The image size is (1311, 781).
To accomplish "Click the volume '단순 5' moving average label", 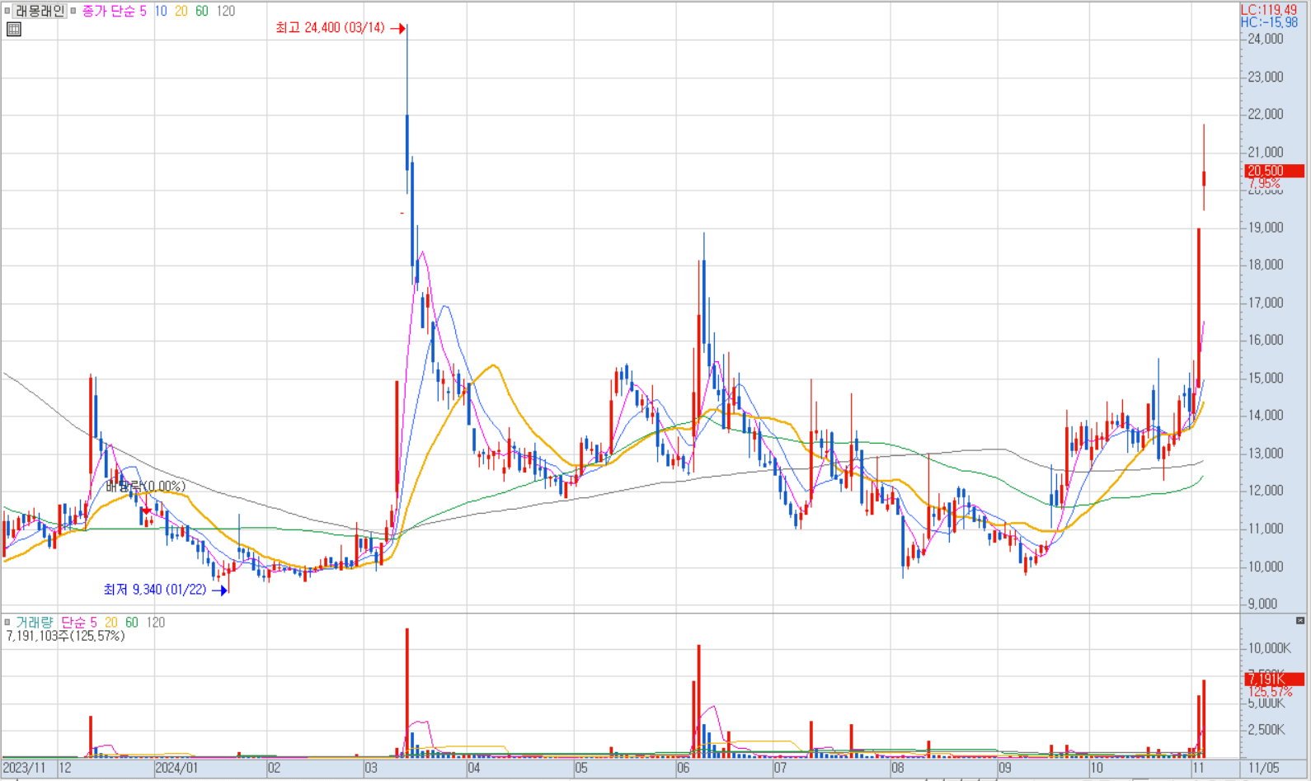I will [x=79, y=622].
